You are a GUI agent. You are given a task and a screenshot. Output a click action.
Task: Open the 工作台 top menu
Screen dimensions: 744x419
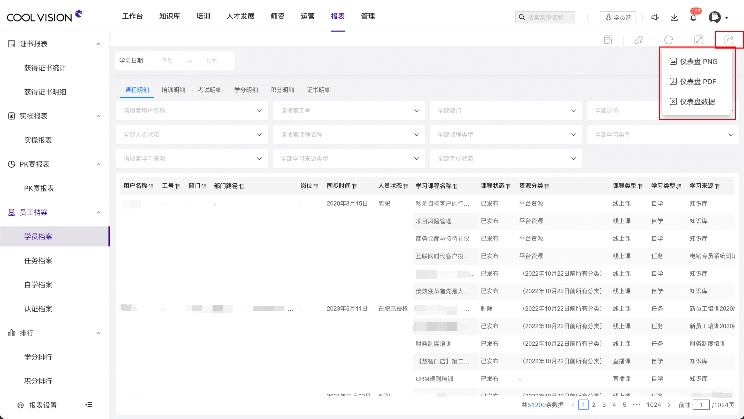point(132,16)
